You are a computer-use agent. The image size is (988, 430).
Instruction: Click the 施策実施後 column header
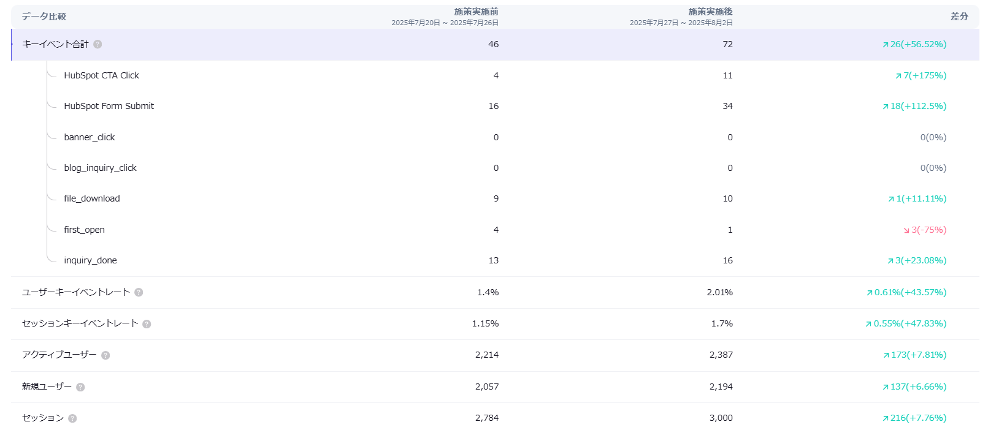710,12
